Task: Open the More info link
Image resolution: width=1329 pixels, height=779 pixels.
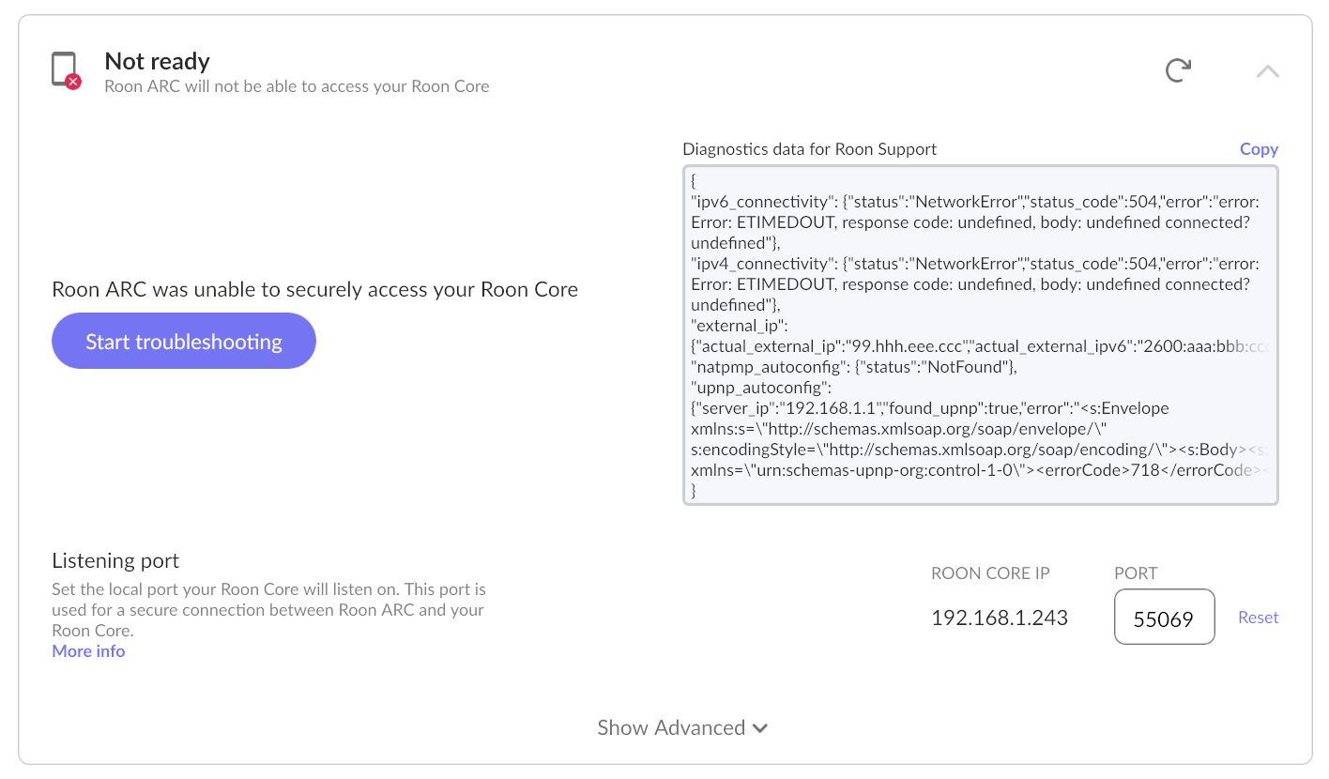Action: (x=88, y=651)
